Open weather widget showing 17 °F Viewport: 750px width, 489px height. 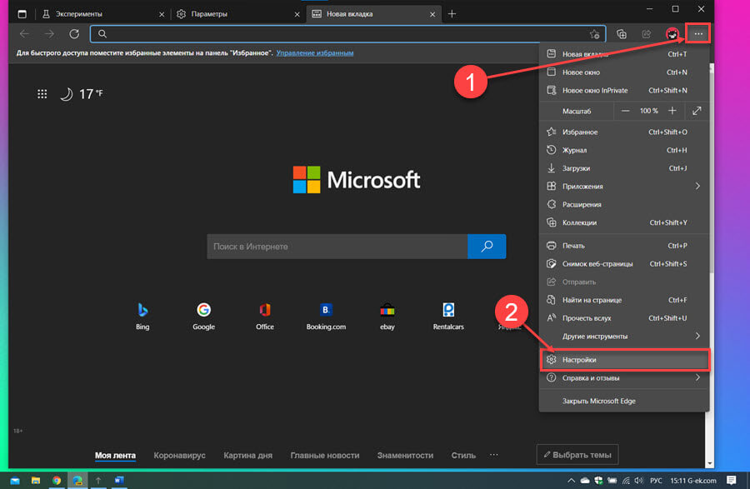(x=82, y=93)
